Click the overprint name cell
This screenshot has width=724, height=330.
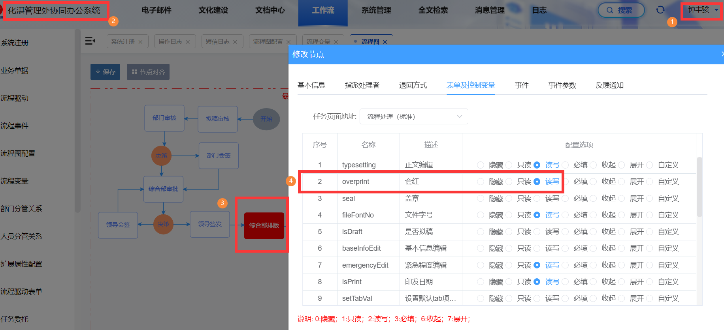tap(368, 182)
